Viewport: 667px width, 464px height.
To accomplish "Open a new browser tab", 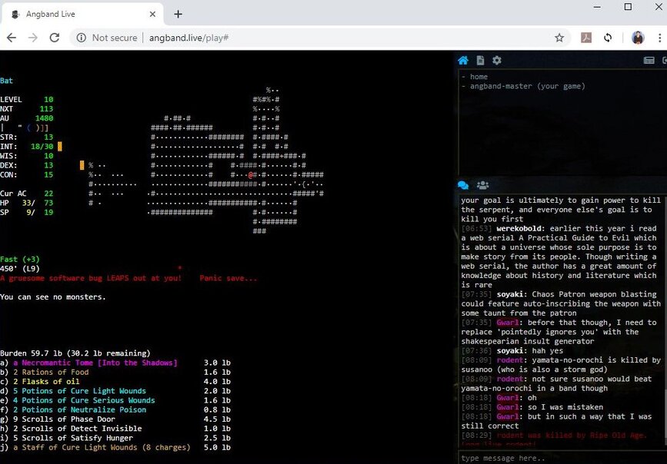I will [x=178, y=14].
